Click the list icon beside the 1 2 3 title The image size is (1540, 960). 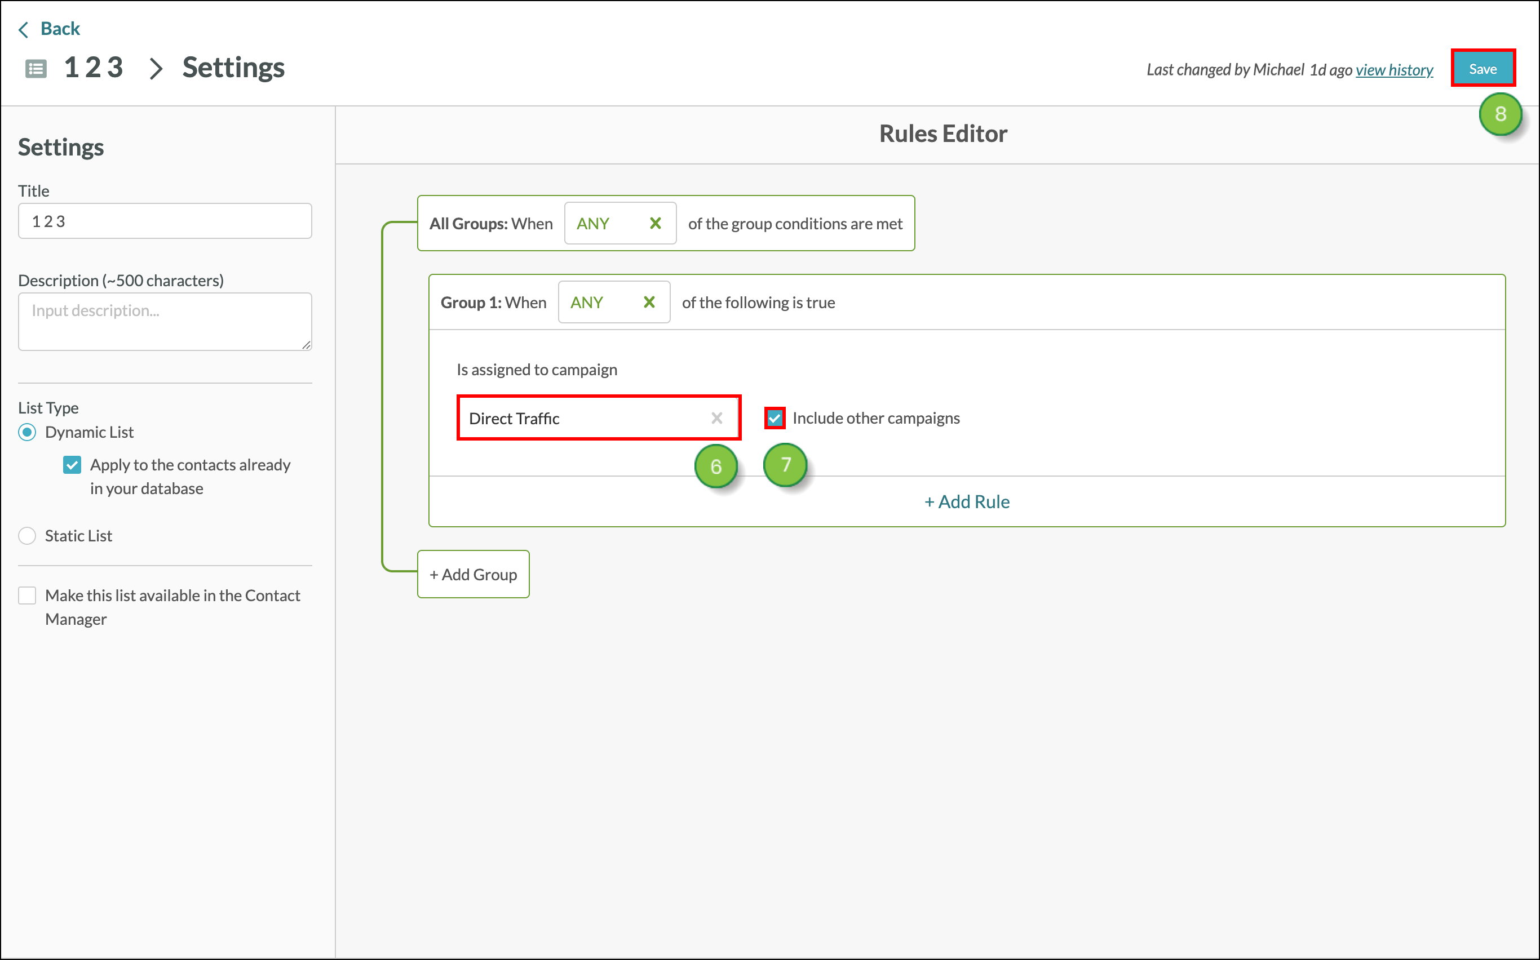pyautogui.click(x=36, y=69)
